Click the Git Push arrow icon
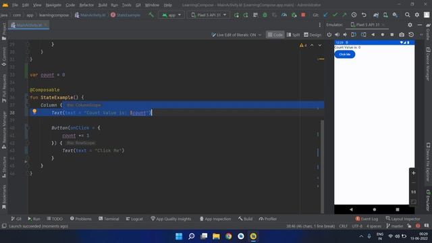The height and width of the screenshot is (243, 432). pos(344,15)
